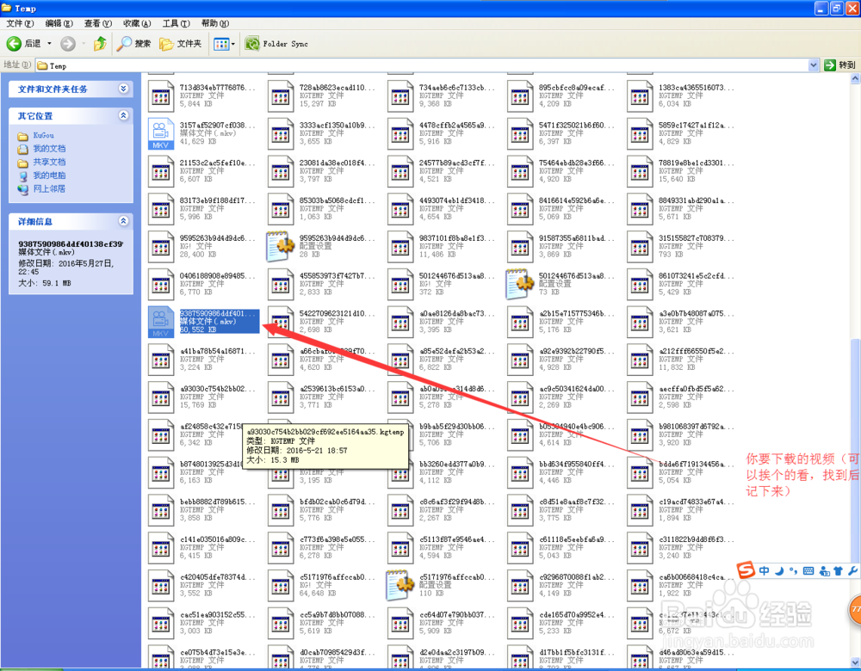The height and width of the screenshot is (671, 861).
Task: Go up one folder level
Action: pos(100,43)
